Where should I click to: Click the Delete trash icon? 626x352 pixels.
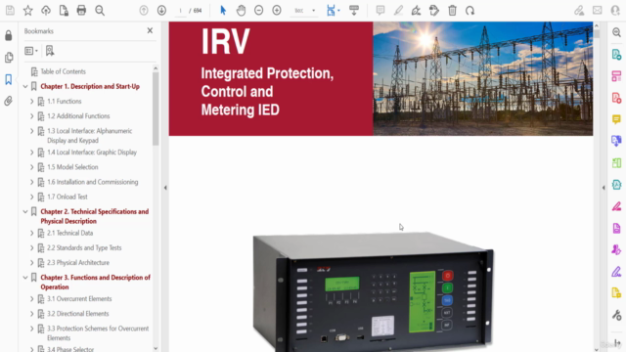click(452, 11)
